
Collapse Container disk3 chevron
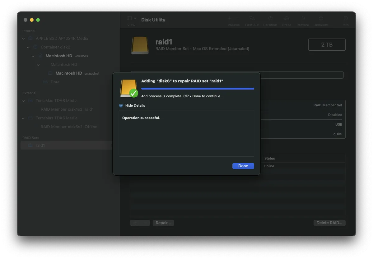[28, 47]
